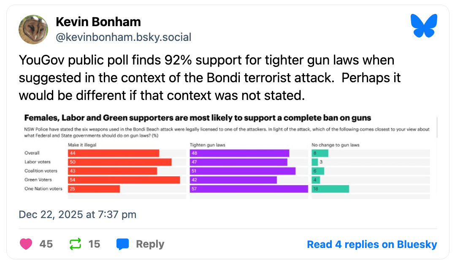Click the green repost arrows icon
Viewport: 455px width, 264px height.
[x=75, y=244]
